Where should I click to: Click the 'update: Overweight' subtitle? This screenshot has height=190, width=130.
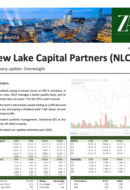coord(27,69)
